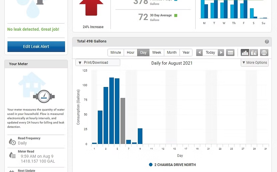Viewport: 277px width, 172px height.
Task: Click the Today button
Action: coord(210,53)
